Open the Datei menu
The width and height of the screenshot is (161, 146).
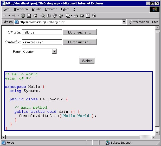click(7, 9)
